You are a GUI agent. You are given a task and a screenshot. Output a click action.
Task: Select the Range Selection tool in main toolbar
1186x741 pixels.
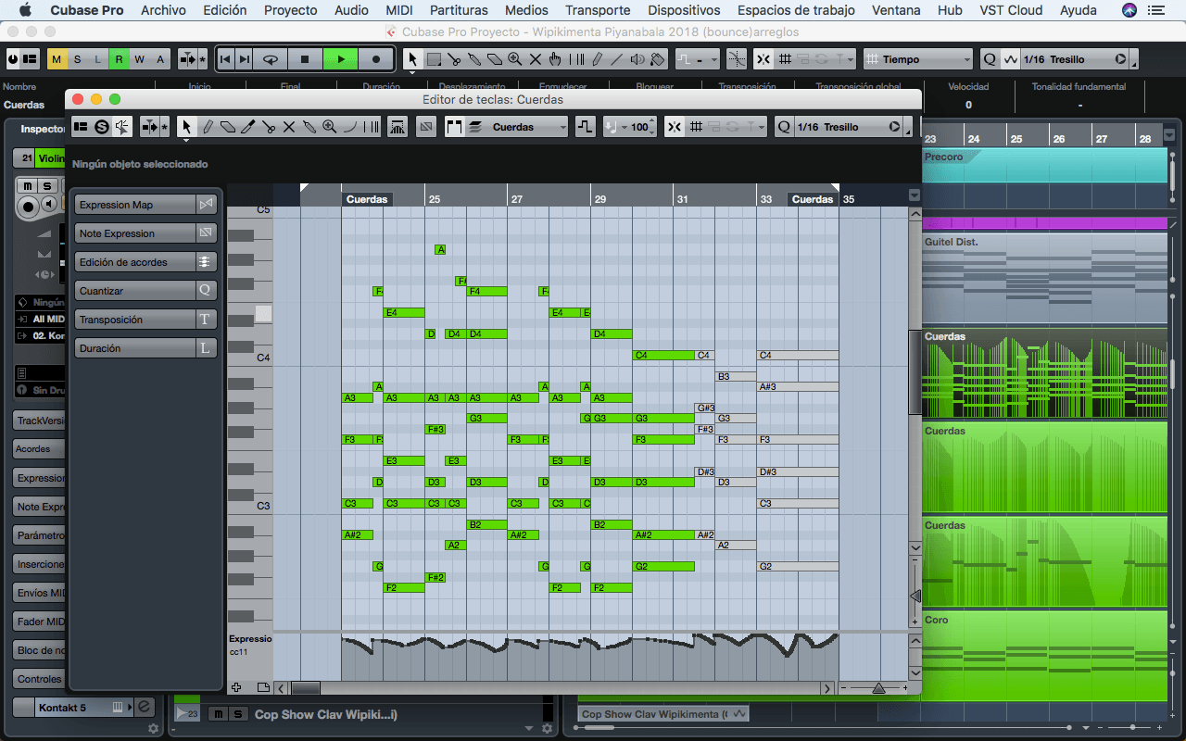point(434,59)
